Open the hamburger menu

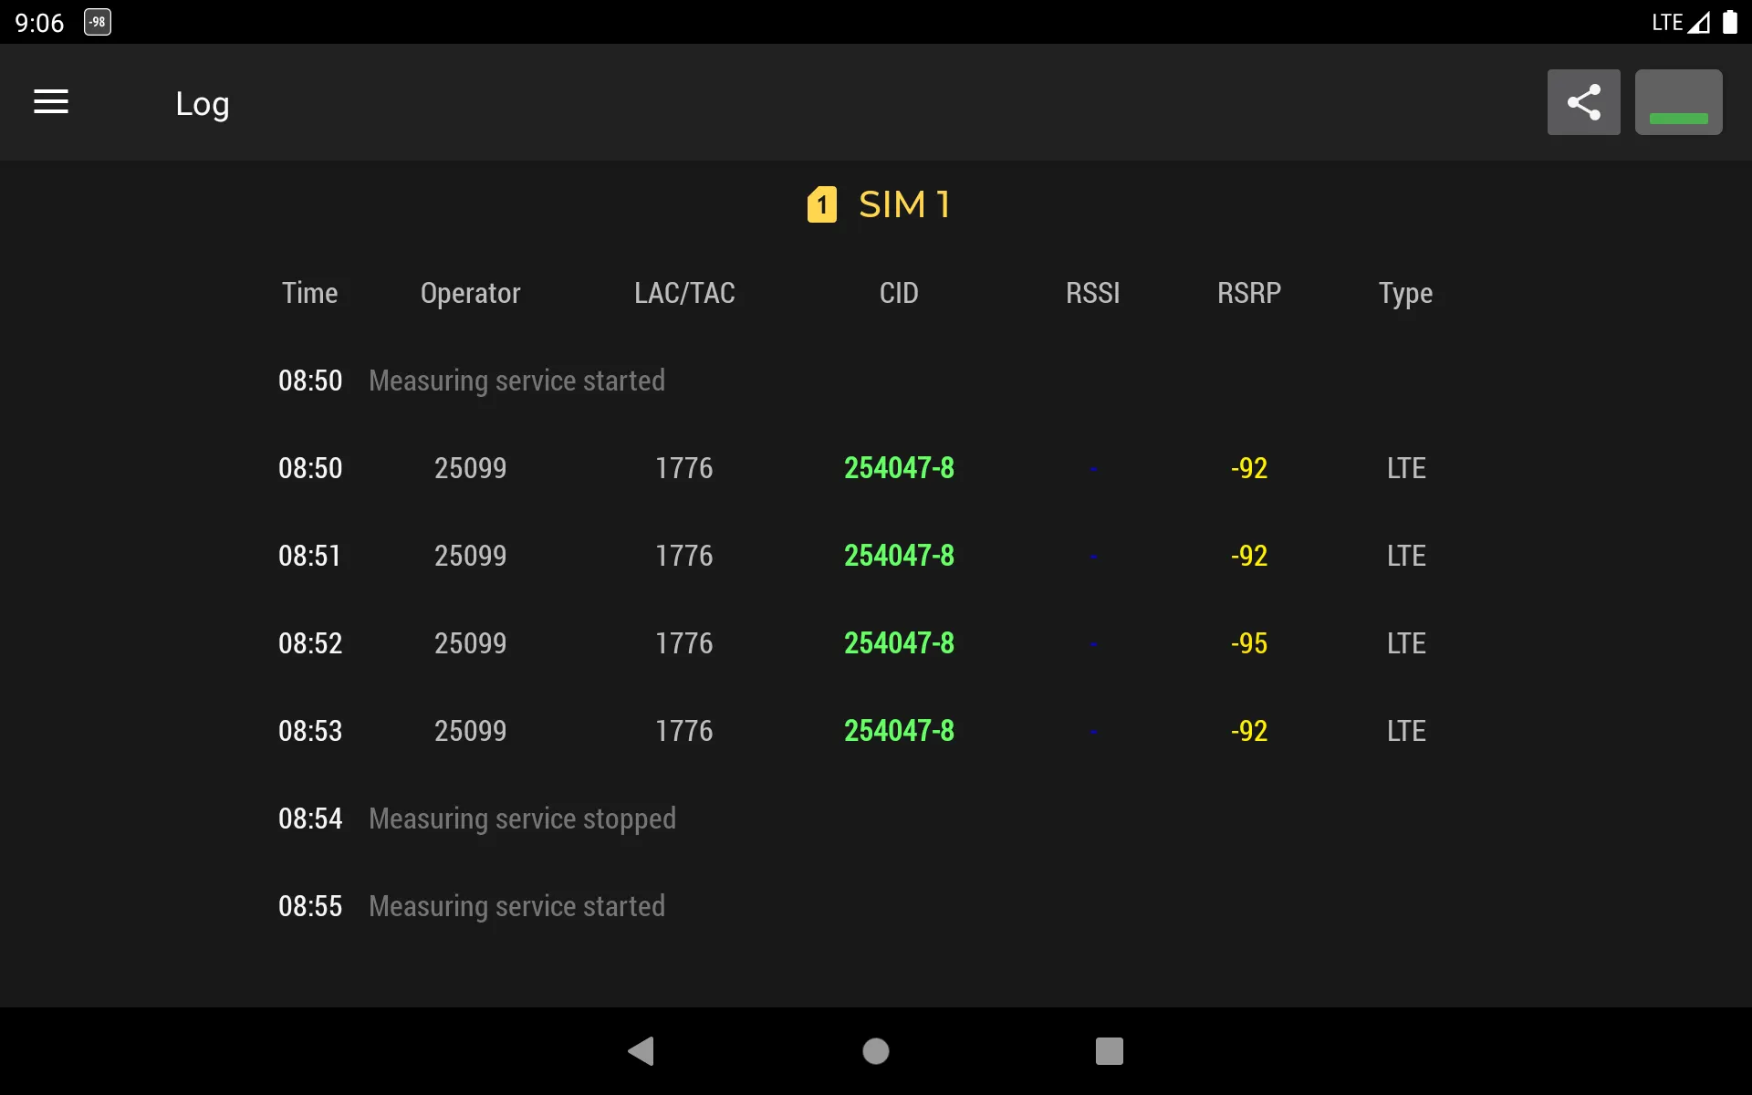50,102
